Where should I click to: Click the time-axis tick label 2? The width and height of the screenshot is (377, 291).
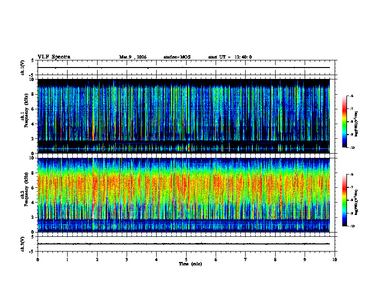(x=97, y=260)
